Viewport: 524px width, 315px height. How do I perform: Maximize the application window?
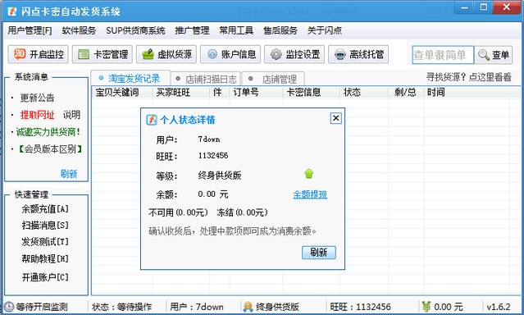(484, 7)
